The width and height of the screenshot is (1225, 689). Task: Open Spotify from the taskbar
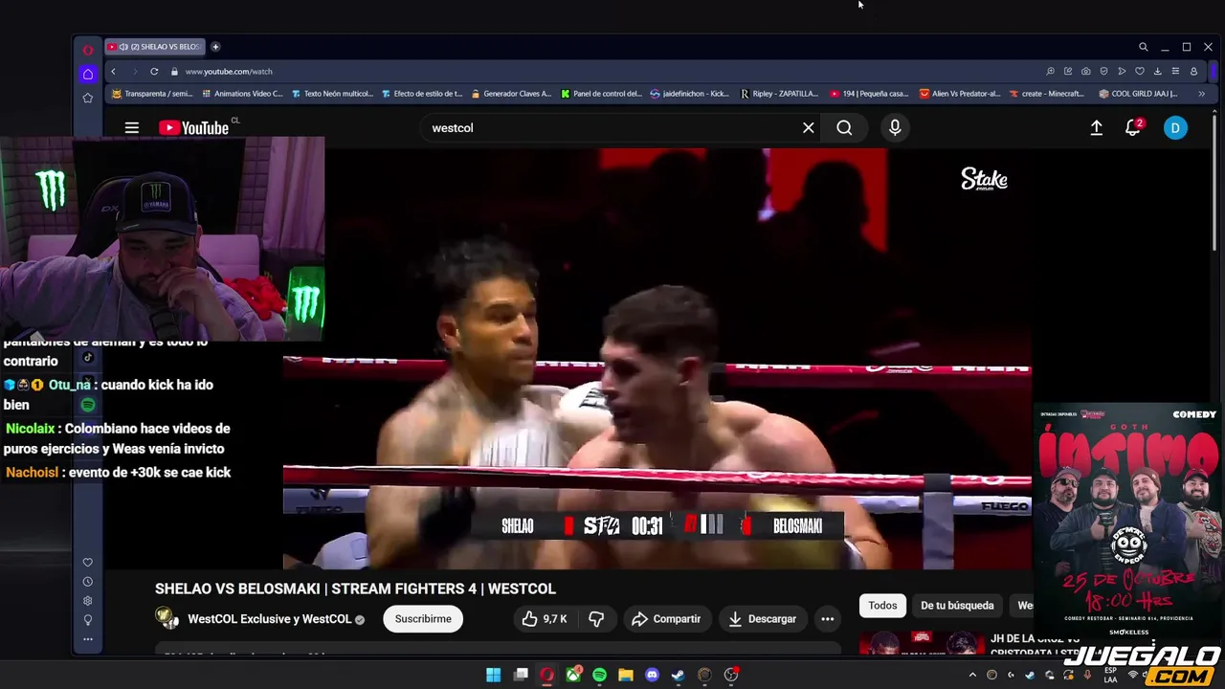tap(599, 675)
